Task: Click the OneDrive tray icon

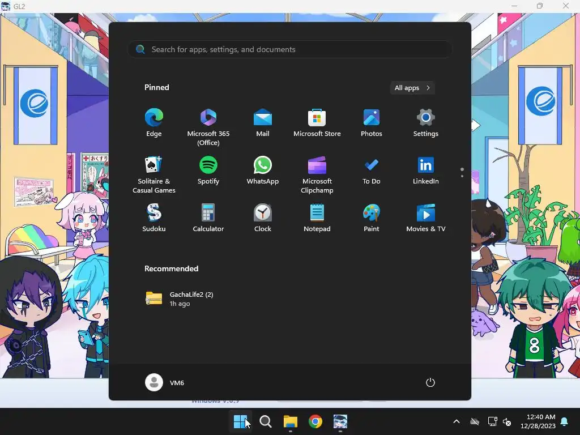Action: pos(475,421)
